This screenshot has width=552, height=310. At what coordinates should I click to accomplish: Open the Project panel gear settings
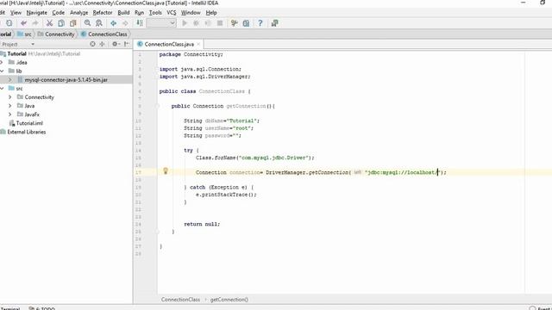tap(115, 44)
